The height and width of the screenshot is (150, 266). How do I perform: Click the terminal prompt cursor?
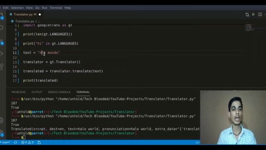tap(24, 137)
